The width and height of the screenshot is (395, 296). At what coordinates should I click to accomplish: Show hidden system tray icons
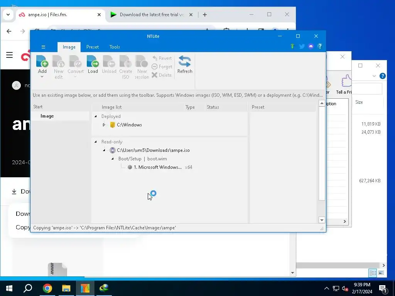click(x=326, y=288)
